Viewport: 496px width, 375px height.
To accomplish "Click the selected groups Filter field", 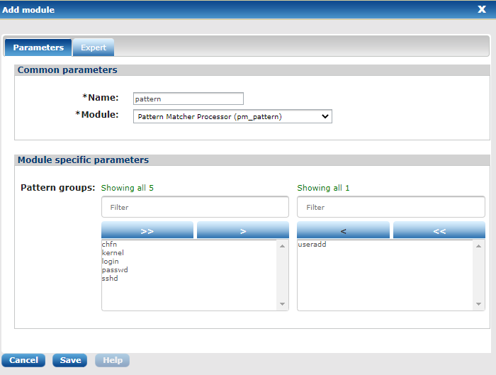I will (x=390, y=207).
